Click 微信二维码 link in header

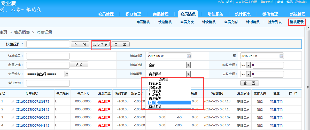tap(285, 2)
